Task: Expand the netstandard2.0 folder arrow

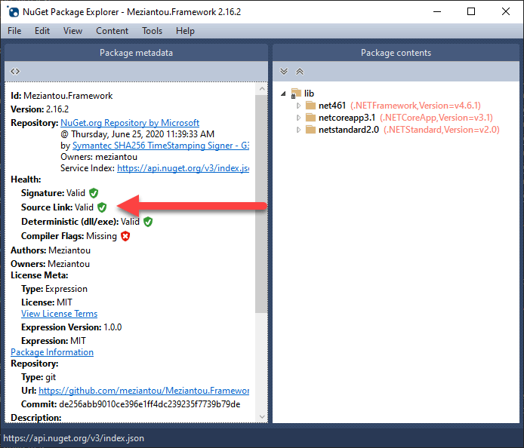Action: (x=299, y=130)
